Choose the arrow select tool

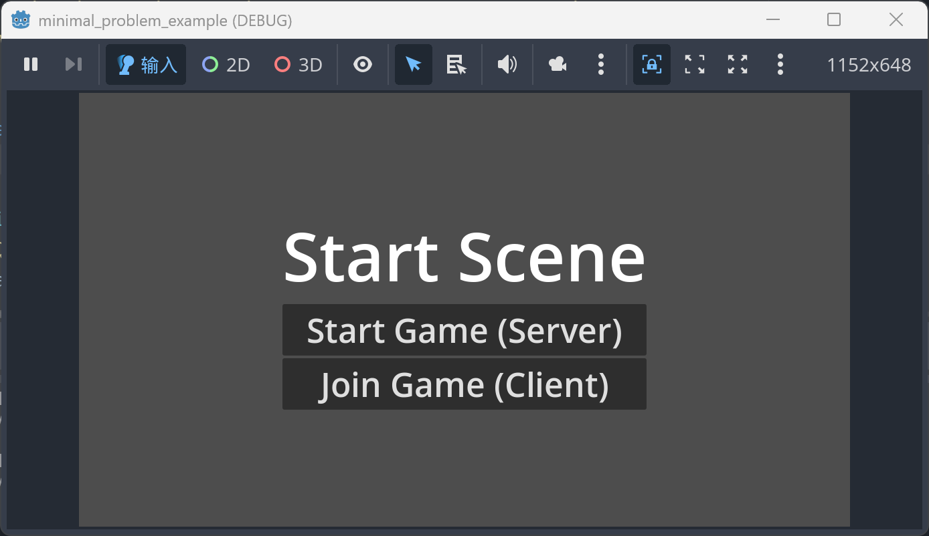[x=414, y=64]
